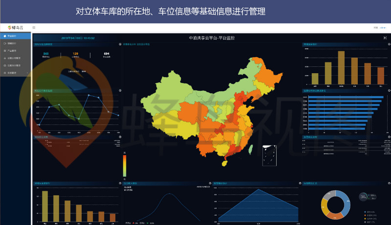391x225 pixels.
Task: Open round icon on horizontal bar ranking panel
Action: click(389, 91)
